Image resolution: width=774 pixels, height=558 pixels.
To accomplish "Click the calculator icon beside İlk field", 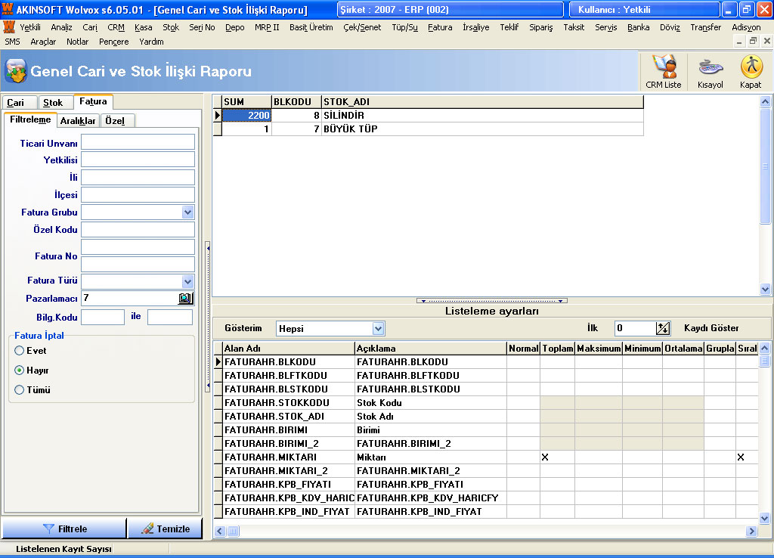I will pyautogui.click(x=662, y=328).
